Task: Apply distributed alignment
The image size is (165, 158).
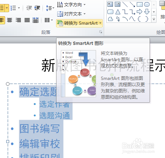Action: (x=36, y=20)
